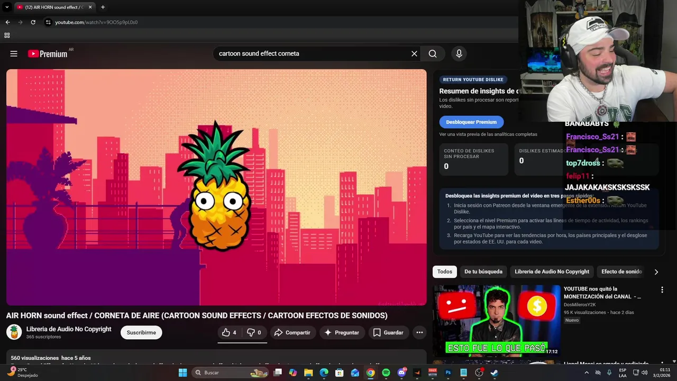Show more chips with right arrow
Image resolution: width=677 pixels, height=381 pixels.
coord(656,271)
